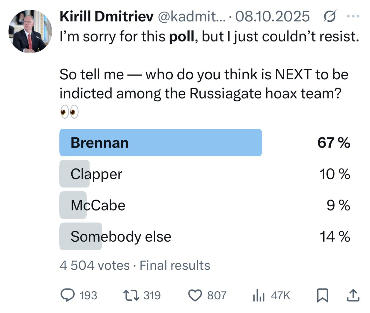Click the eyes emoji in the tweet
370x313 pixels.
[69, 112]
